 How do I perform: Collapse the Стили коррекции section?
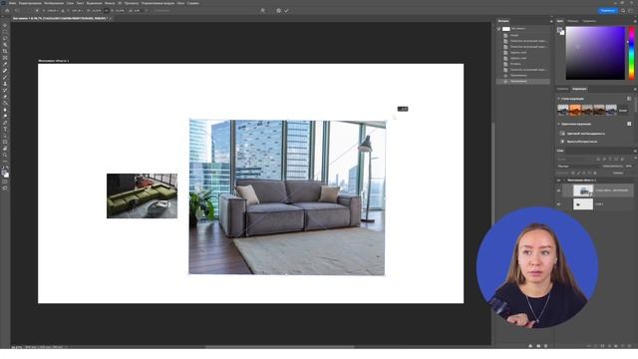(558, 99)
